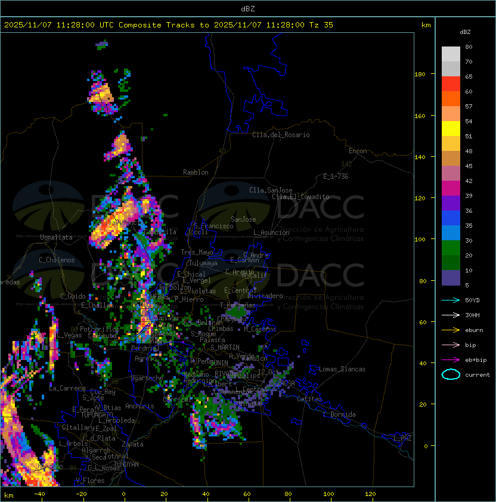
Task: Select the bright yellow swatch in dBZ scale
Action: tap(451, 128)
